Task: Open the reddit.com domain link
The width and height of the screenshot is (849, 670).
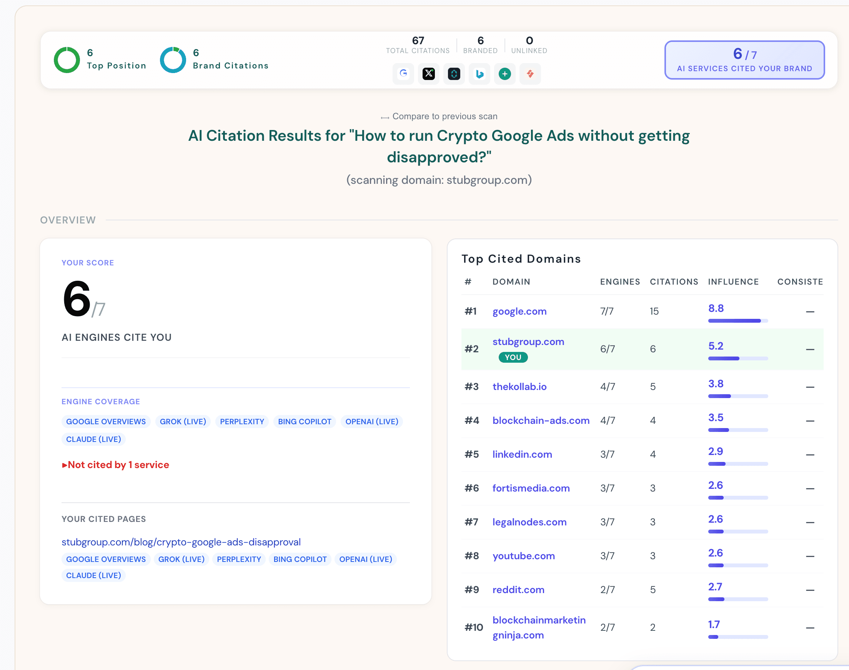Action: pyautogui.click(x=518, y=590)
